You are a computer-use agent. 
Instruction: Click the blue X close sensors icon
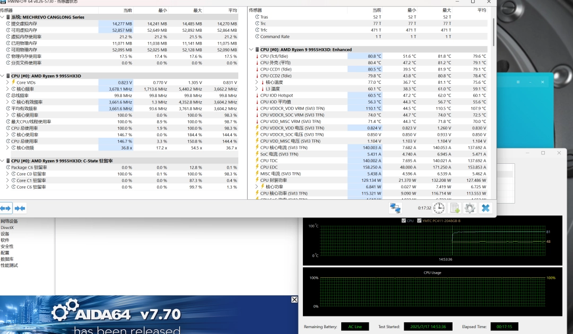click(485, 208)
